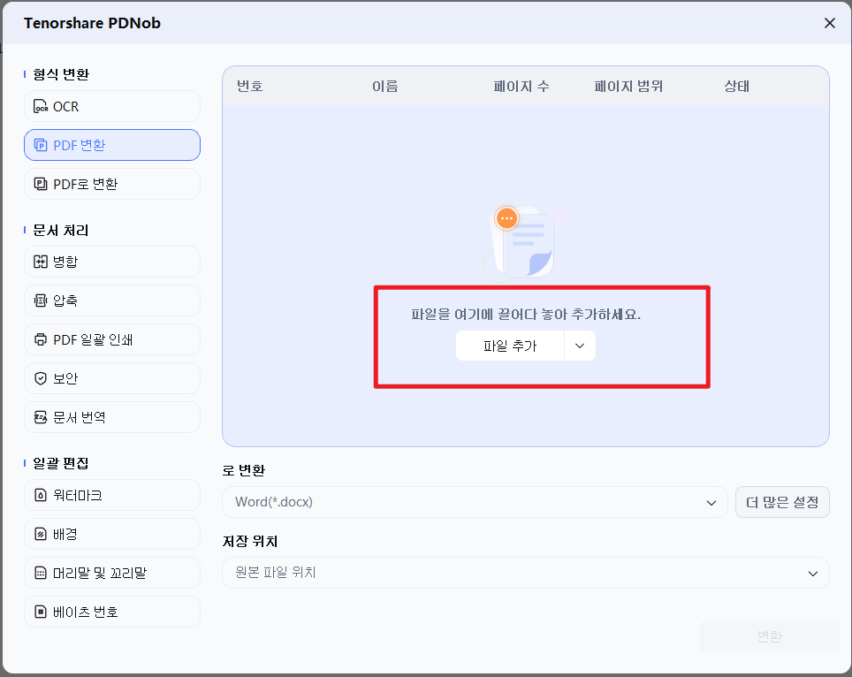The image size is (852, 677).
Task: Click the 이름 column header
Action: point(385,87)
